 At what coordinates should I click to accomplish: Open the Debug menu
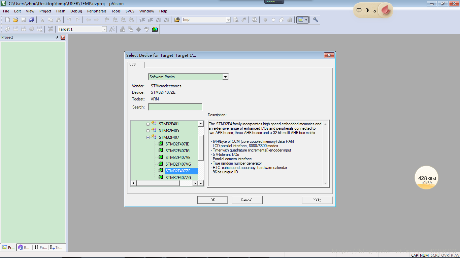coord(76,11)
